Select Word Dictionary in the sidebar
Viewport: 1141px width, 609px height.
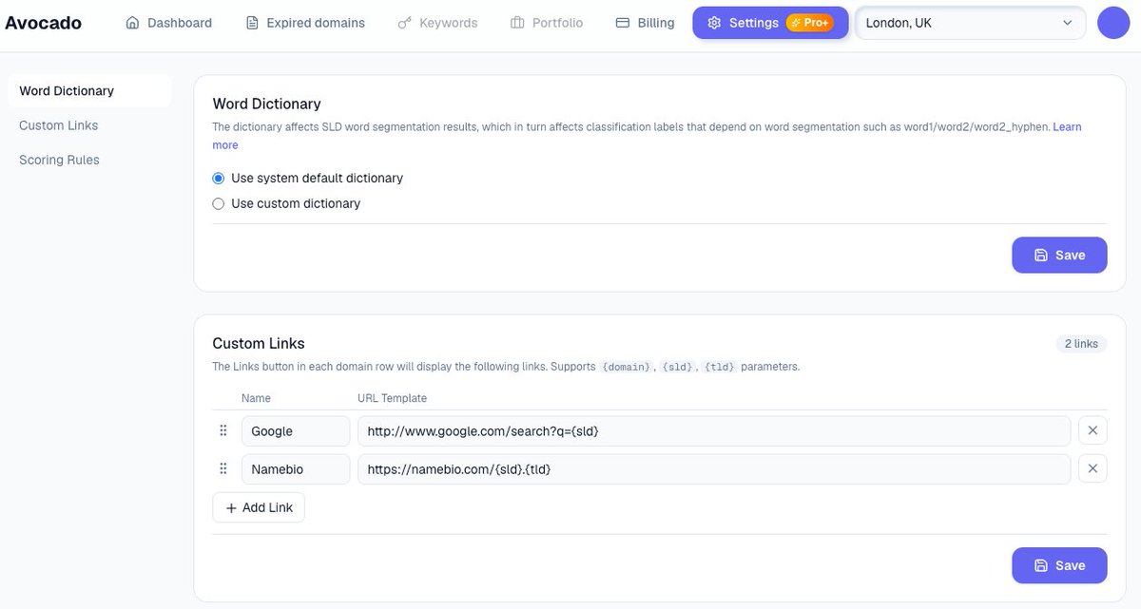(x=89, y=91)
